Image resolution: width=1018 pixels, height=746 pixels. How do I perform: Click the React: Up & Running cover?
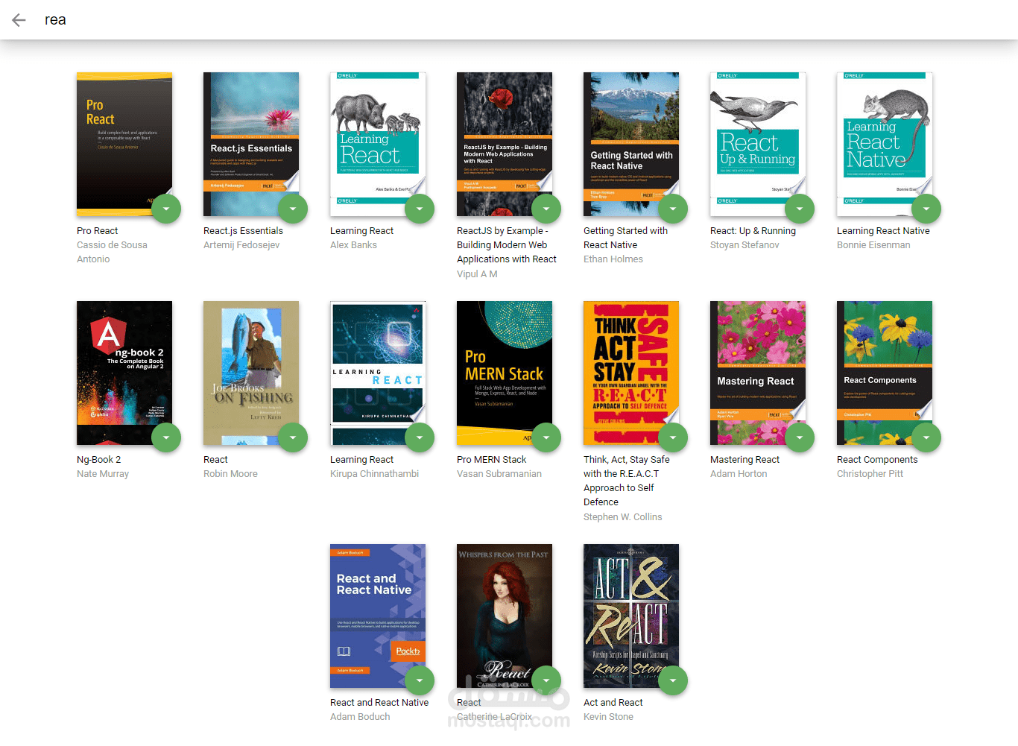tap(758, 144)
